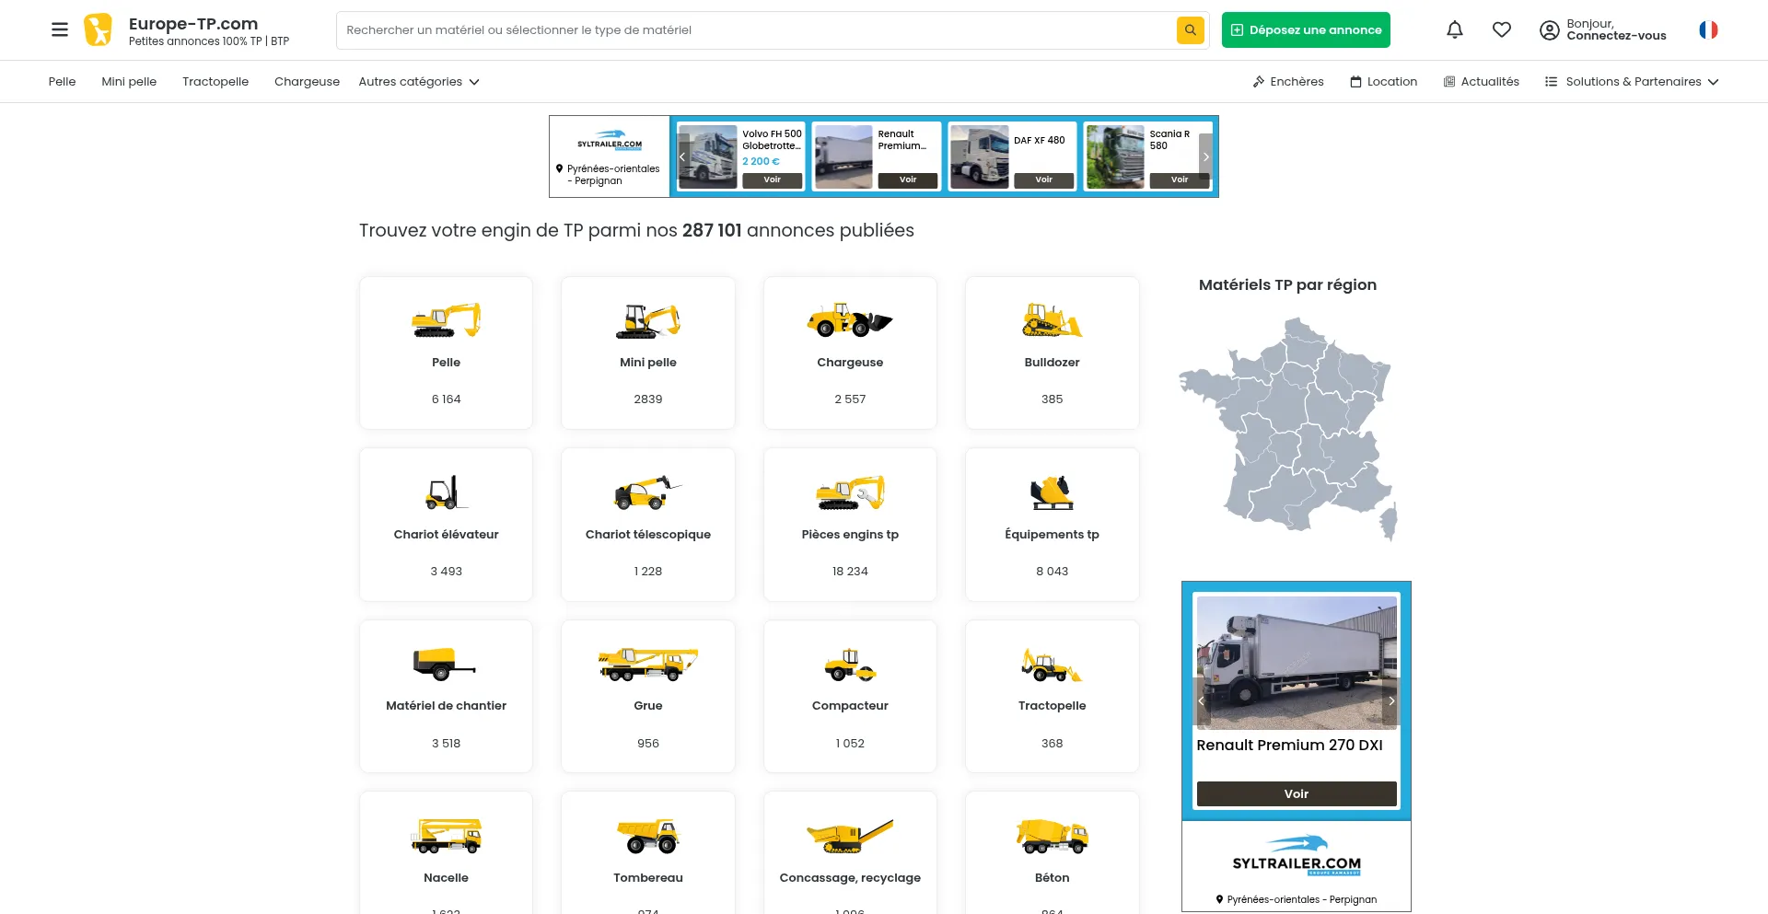Select the Bulldozer category icon
The image size is (1768, 914).
[x=1052, y=319]
